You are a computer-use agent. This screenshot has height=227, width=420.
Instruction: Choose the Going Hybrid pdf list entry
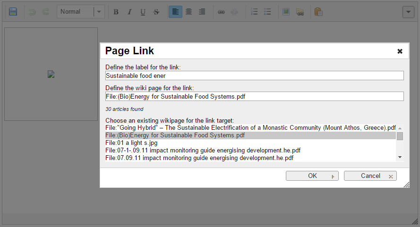coord(250,127)
